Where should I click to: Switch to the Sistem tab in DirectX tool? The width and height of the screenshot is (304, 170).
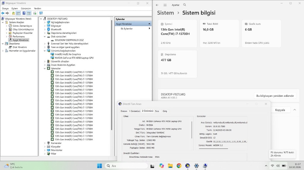tap(124, 111)
